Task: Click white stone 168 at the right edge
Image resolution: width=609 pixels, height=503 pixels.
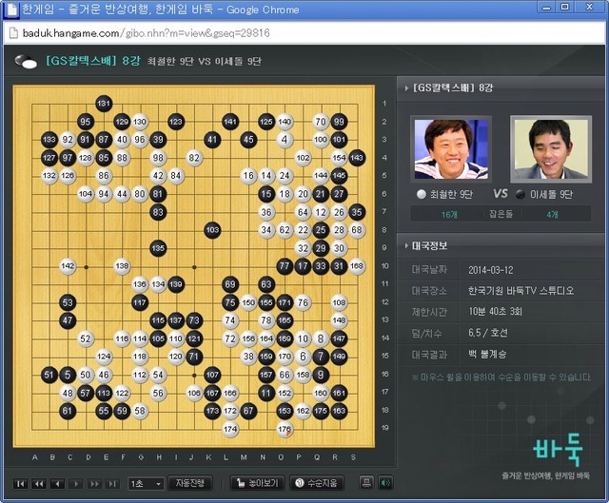Action: [357, 266]
